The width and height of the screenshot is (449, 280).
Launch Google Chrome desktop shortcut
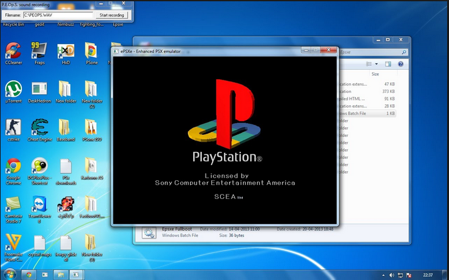pyautogui.click(x=13, y=171)
